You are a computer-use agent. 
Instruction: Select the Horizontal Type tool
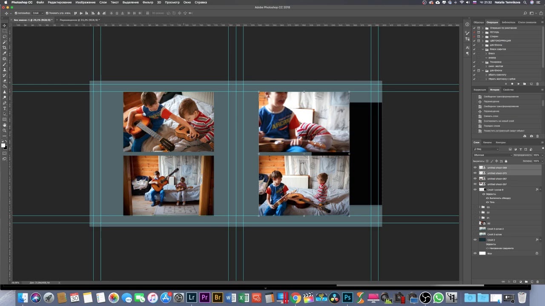tap(5, 108)
